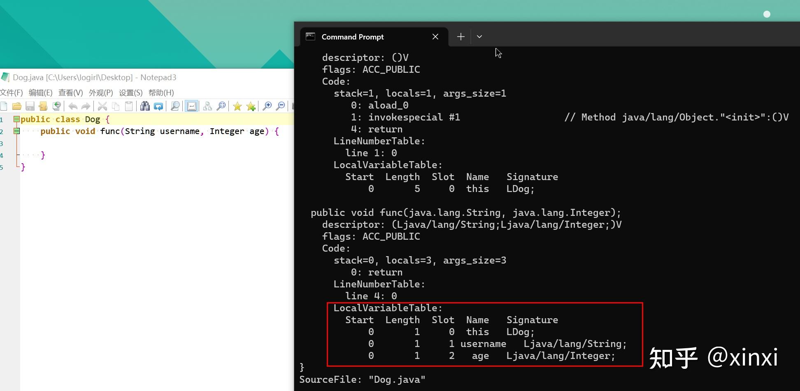The height and width of the screenshot is (391, 800).
Task: Expand the terminal profile dropdown chevron
Action: pos(479,37)
